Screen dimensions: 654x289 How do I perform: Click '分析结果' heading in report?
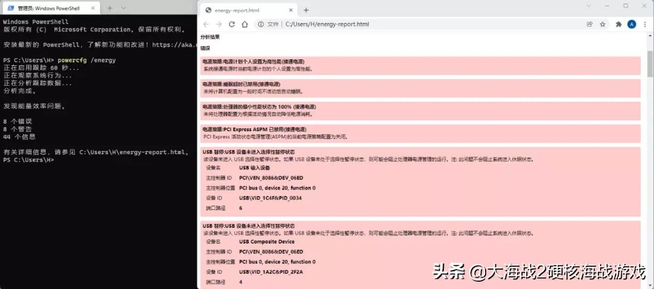pyautogui.click(x=210, y=37)
